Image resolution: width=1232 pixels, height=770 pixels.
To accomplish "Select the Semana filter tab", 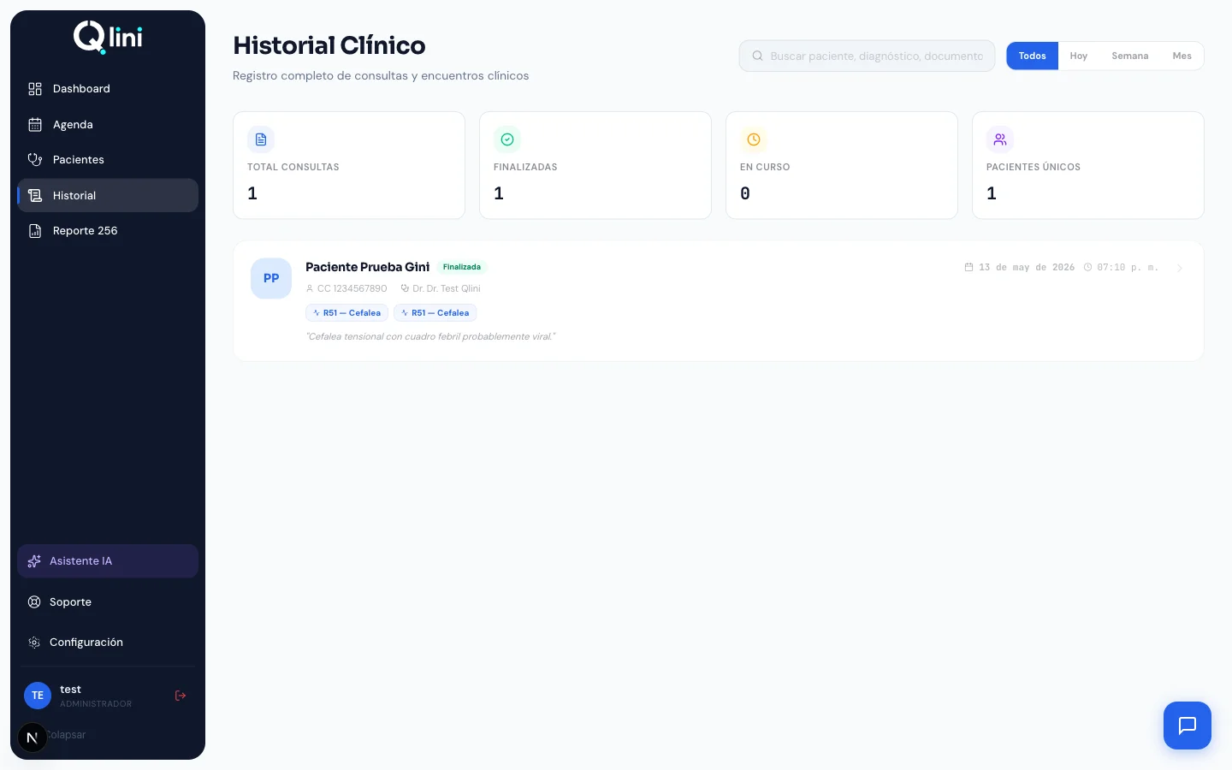I will 1130,56.
